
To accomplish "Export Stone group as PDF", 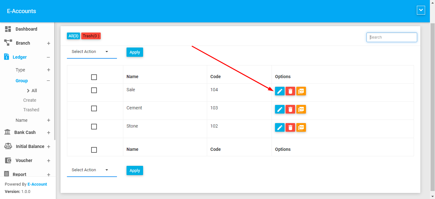I will pos(301,128).
